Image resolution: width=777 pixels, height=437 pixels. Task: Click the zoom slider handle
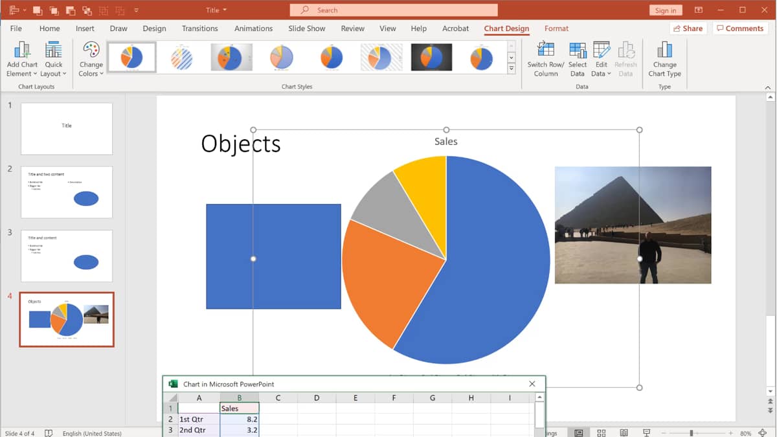tap(692, 432)
